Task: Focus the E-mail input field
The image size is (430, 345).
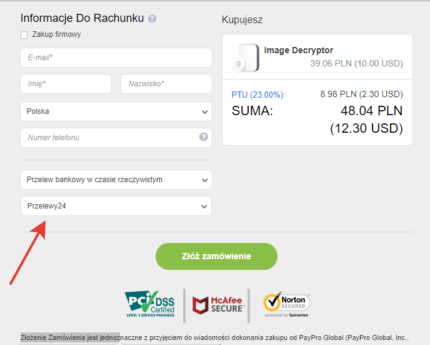Action: (116, 58)
